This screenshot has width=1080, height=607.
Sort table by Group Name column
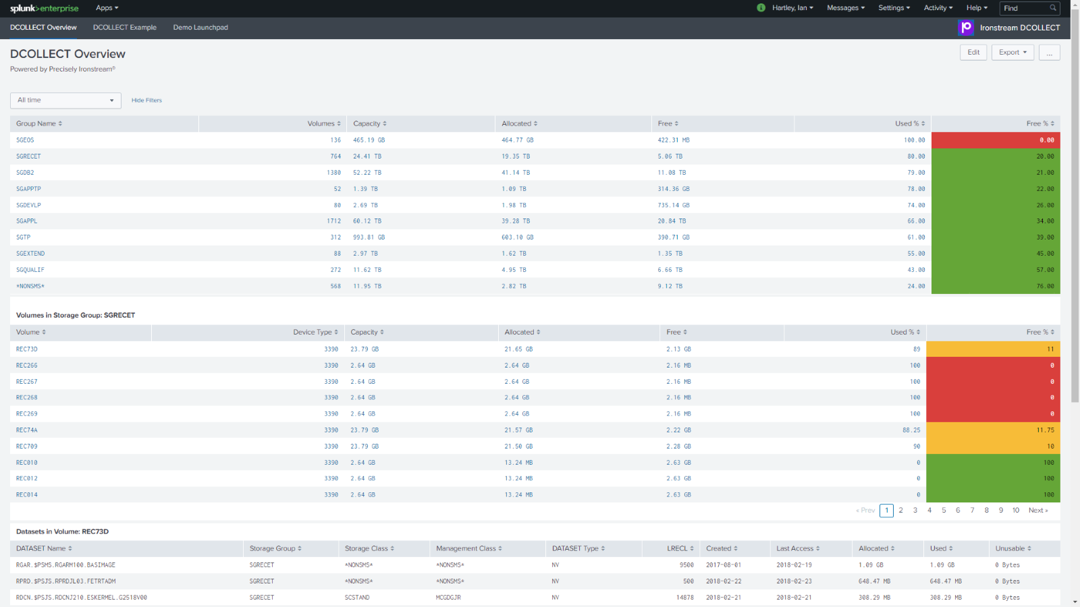pos(39,123)
